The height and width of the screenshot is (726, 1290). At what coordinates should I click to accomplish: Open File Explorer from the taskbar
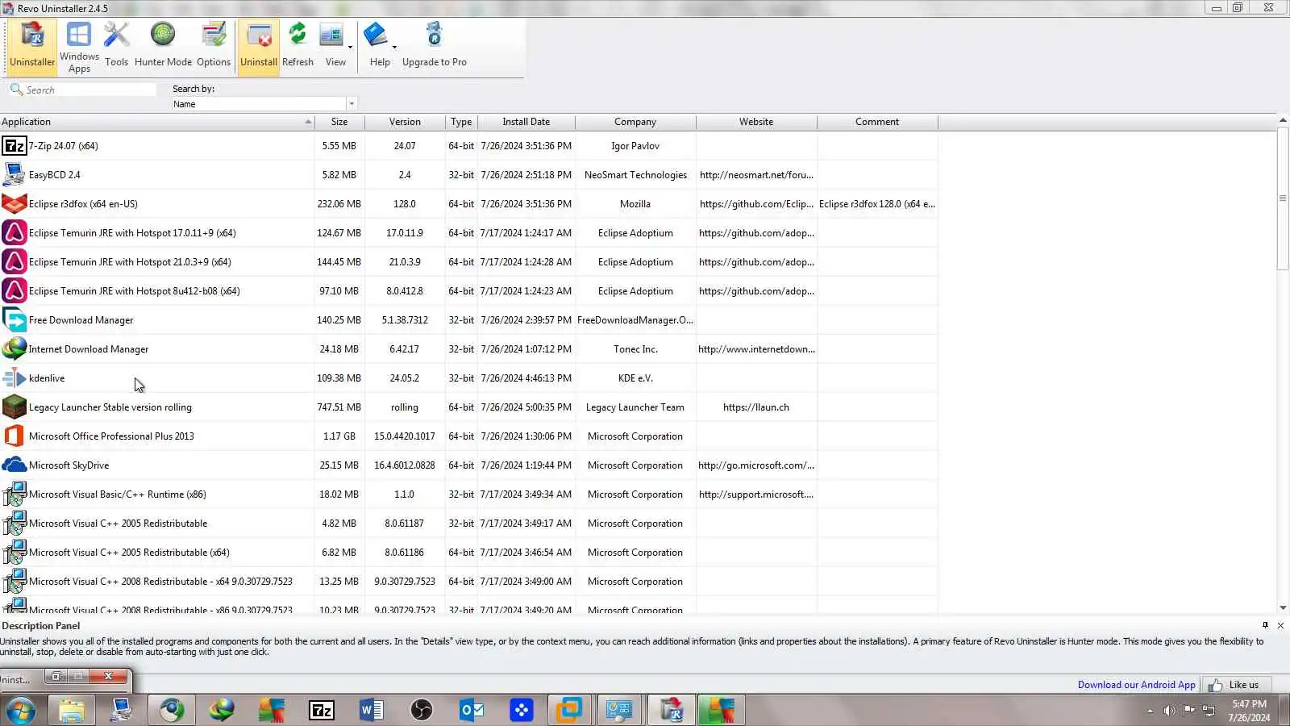72,711
